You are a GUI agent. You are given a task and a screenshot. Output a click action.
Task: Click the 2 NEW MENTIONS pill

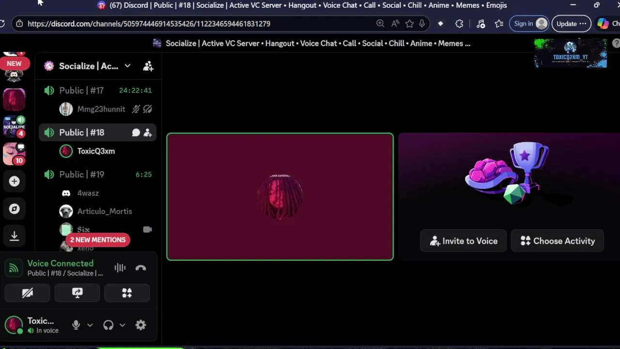98,240
